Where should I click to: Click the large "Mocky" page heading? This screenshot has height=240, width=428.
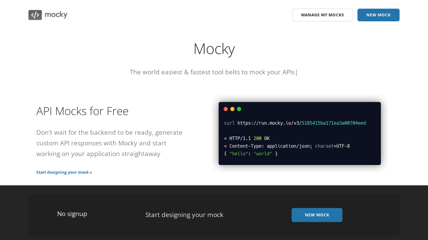pyautogui.click(x=214, y=49)
